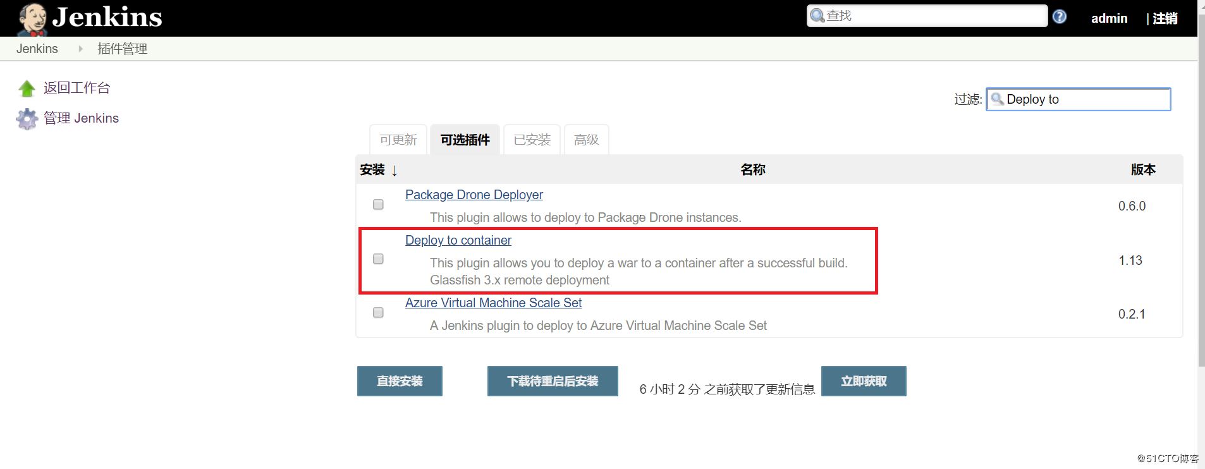
Task: Open the 管理 Jenkins link
Action: (81, 118)
